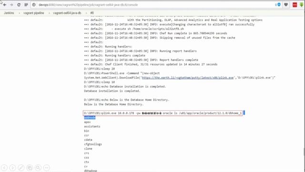305x172 pixels.
Task: Go back with the browser back arrow
Action: pyautogui.click(x=5, y=5)
